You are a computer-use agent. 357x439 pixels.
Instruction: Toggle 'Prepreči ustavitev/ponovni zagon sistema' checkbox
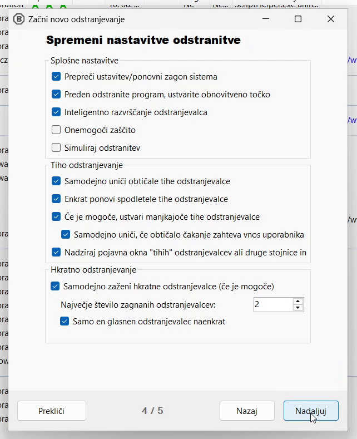(56, 77)
